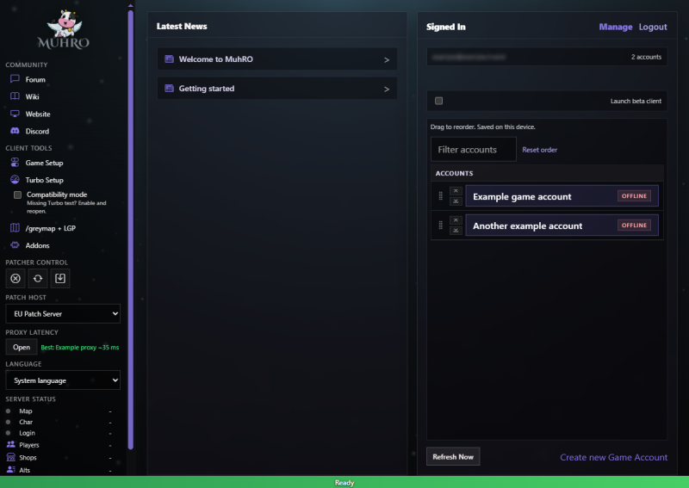Click the Map server status row
This screenshot has height=488, width=689.
tap(59, 411)
